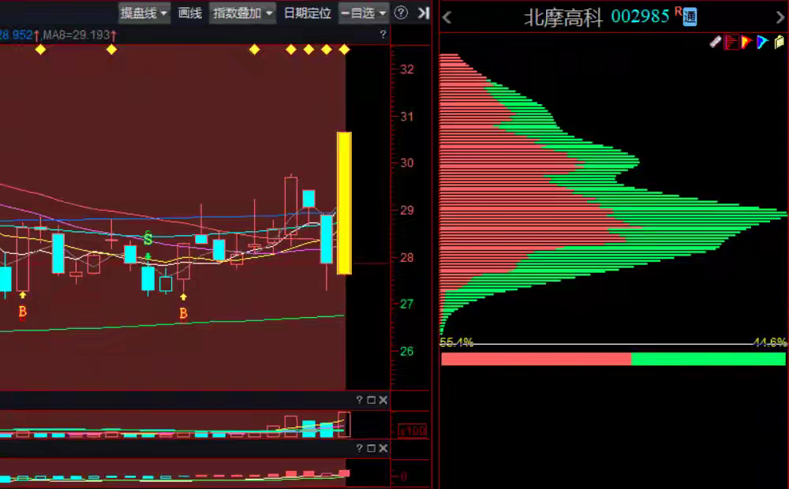Screen dimensions: 789x489
Task: Select the orange-yellow flame flag icon
Action: 746,43
